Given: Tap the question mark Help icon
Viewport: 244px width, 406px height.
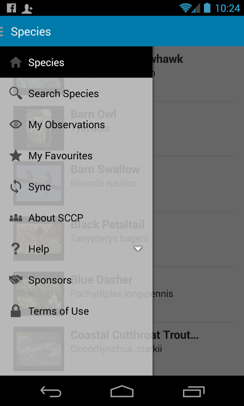Looking at the screenshot, I should point(15,249).
